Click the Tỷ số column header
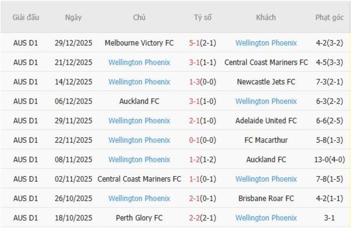351x229 pixels. click(x=202, y=17)
